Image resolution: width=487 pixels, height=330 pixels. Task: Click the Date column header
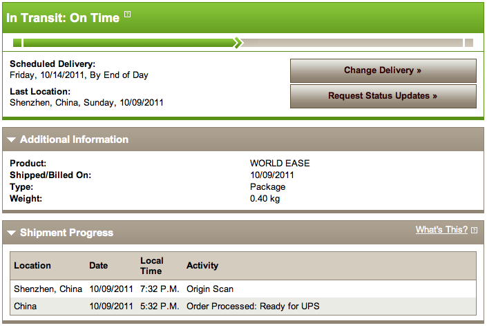pyautogui.click(x=99, y=265)
